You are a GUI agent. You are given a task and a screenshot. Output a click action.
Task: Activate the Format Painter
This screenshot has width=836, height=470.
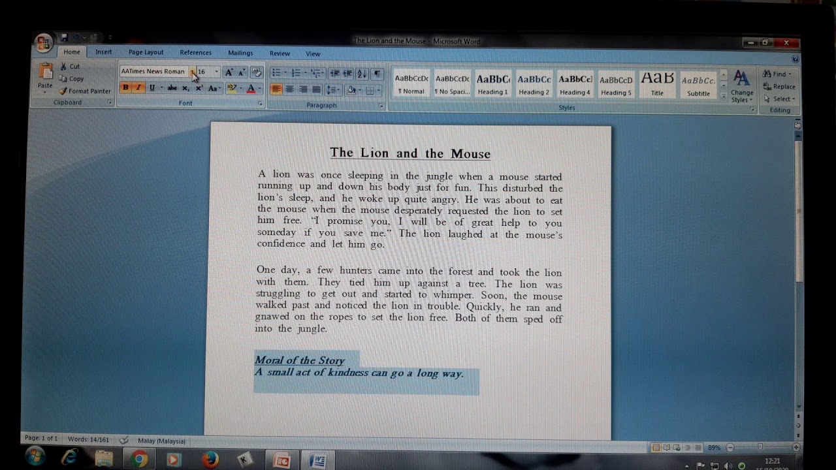point(85,91)
